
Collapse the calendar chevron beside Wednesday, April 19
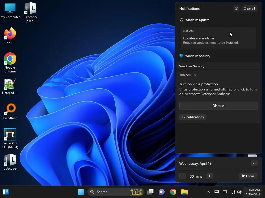tap(254, 163)
